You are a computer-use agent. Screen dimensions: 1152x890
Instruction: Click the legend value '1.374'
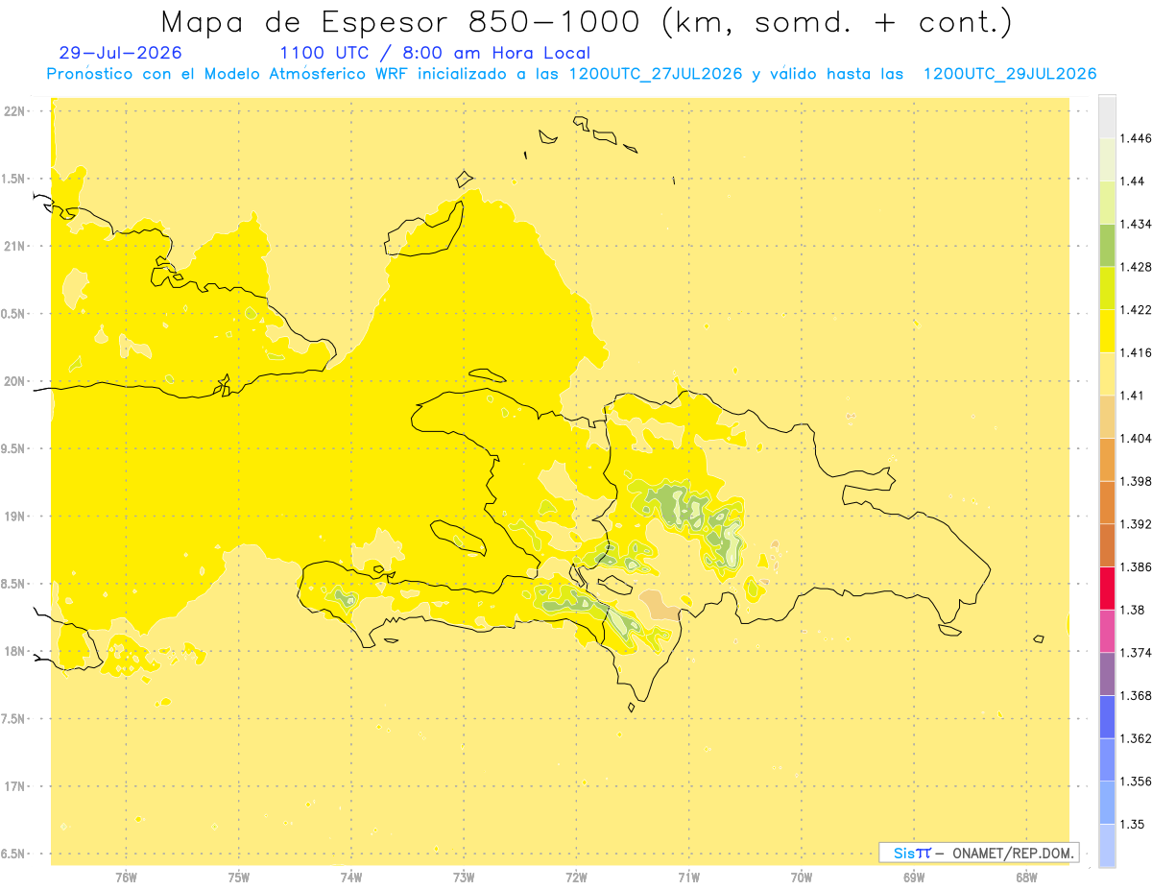(x=1136, y=652)
